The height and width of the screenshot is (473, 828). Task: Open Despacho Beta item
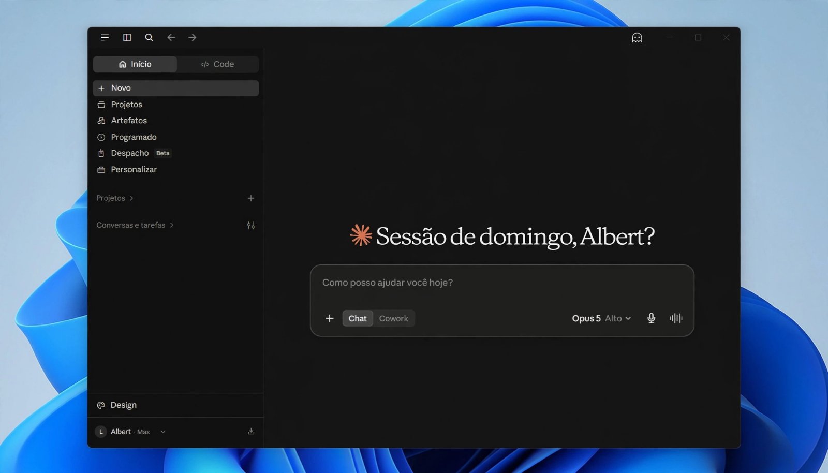coord(176,153)
